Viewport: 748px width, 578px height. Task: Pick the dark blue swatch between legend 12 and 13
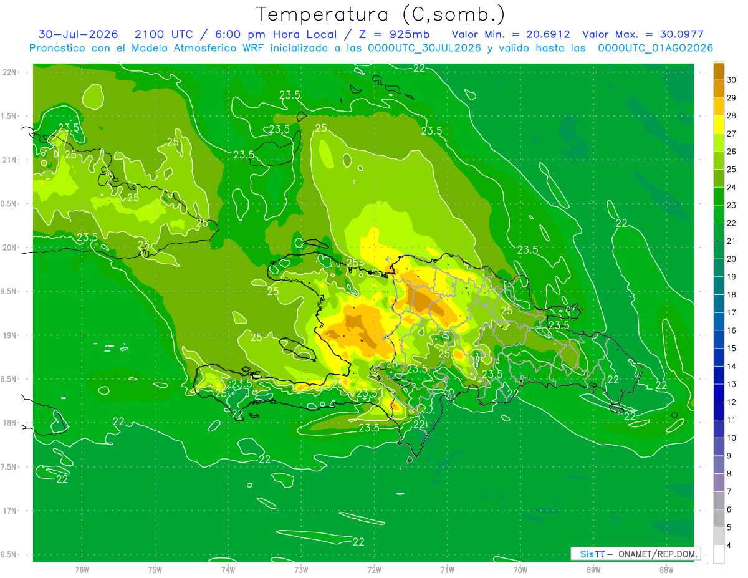[719, 393]
